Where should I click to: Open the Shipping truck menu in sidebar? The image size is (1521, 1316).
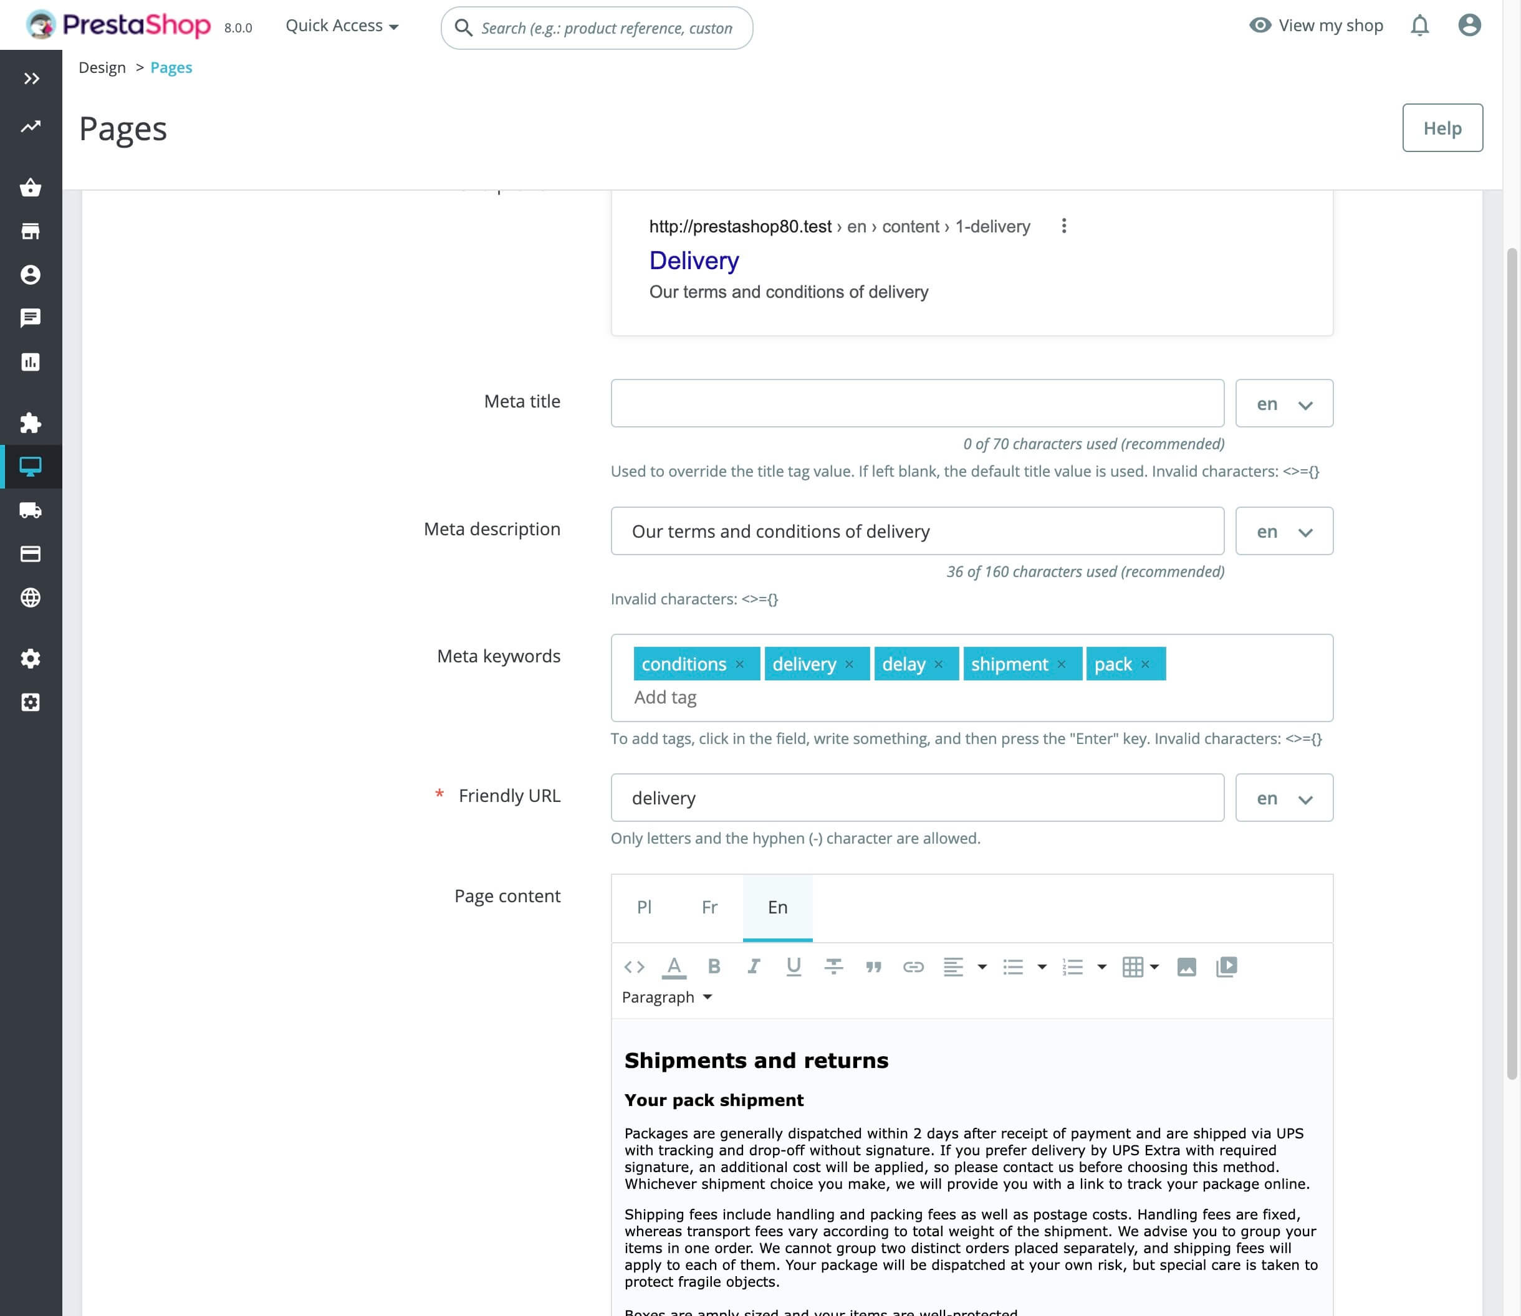tap(31, 510)
